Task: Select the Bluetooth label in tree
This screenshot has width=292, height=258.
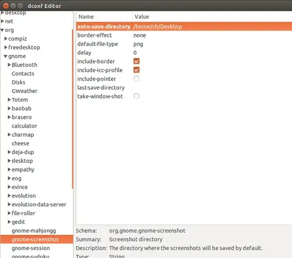Action: 24,65
